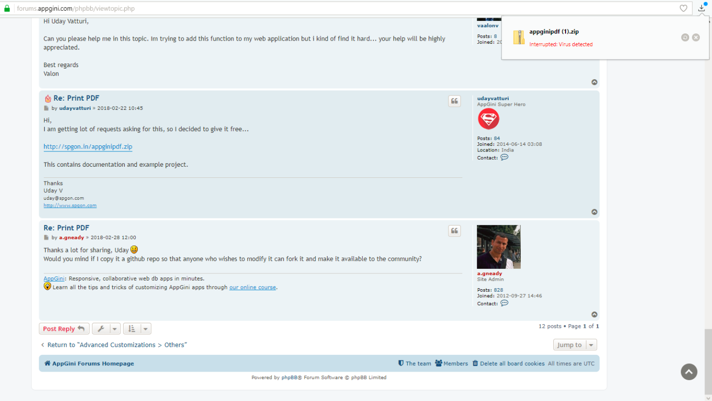Jump to top from a.gneady's post

pos(594,315)
